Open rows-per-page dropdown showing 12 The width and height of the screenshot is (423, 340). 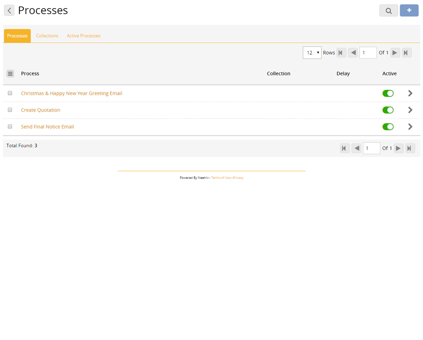click(312, 53)
